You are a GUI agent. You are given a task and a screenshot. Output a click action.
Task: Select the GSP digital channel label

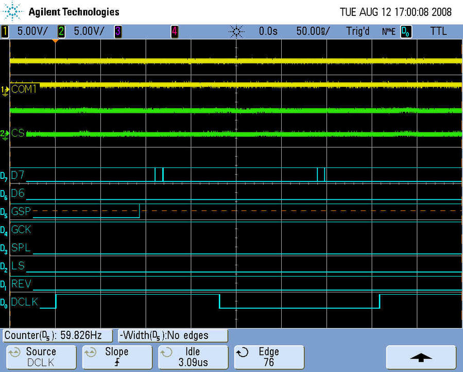pyautogui.click(x=21, y=211)
